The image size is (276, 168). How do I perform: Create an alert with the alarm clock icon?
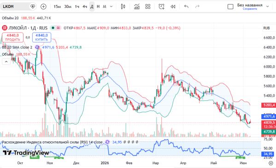point(161,6)
